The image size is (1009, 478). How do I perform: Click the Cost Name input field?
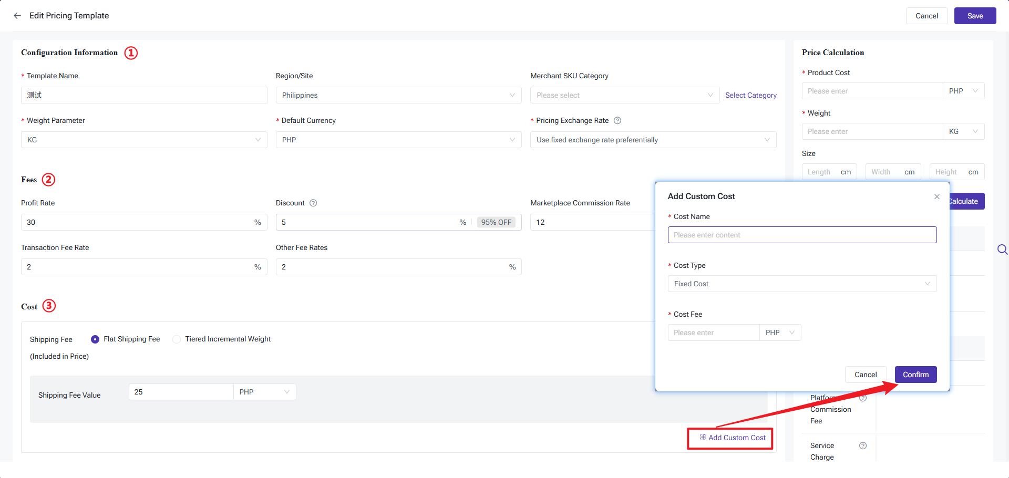(801, 235)
